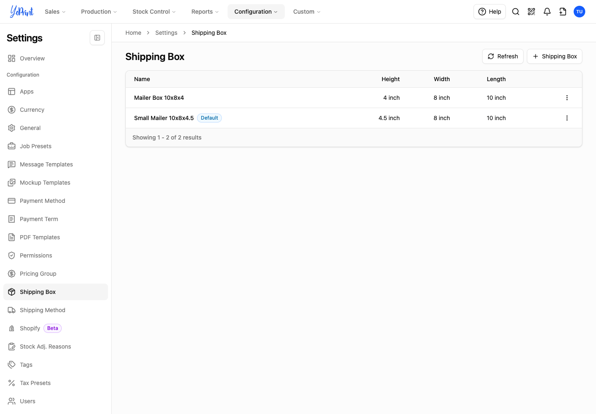Open Tags settings
The width and height of the screenshot is (596, 414).
pos(55,365)
